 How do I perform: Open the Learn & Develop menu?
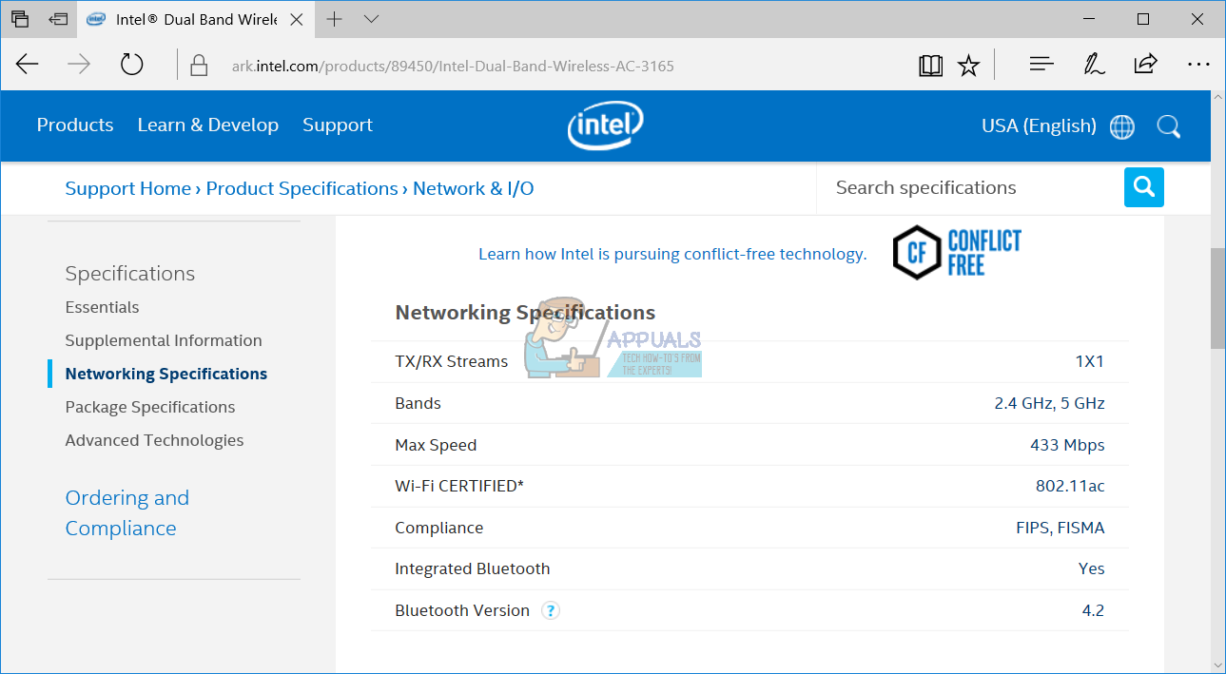(x=207, y=125)
